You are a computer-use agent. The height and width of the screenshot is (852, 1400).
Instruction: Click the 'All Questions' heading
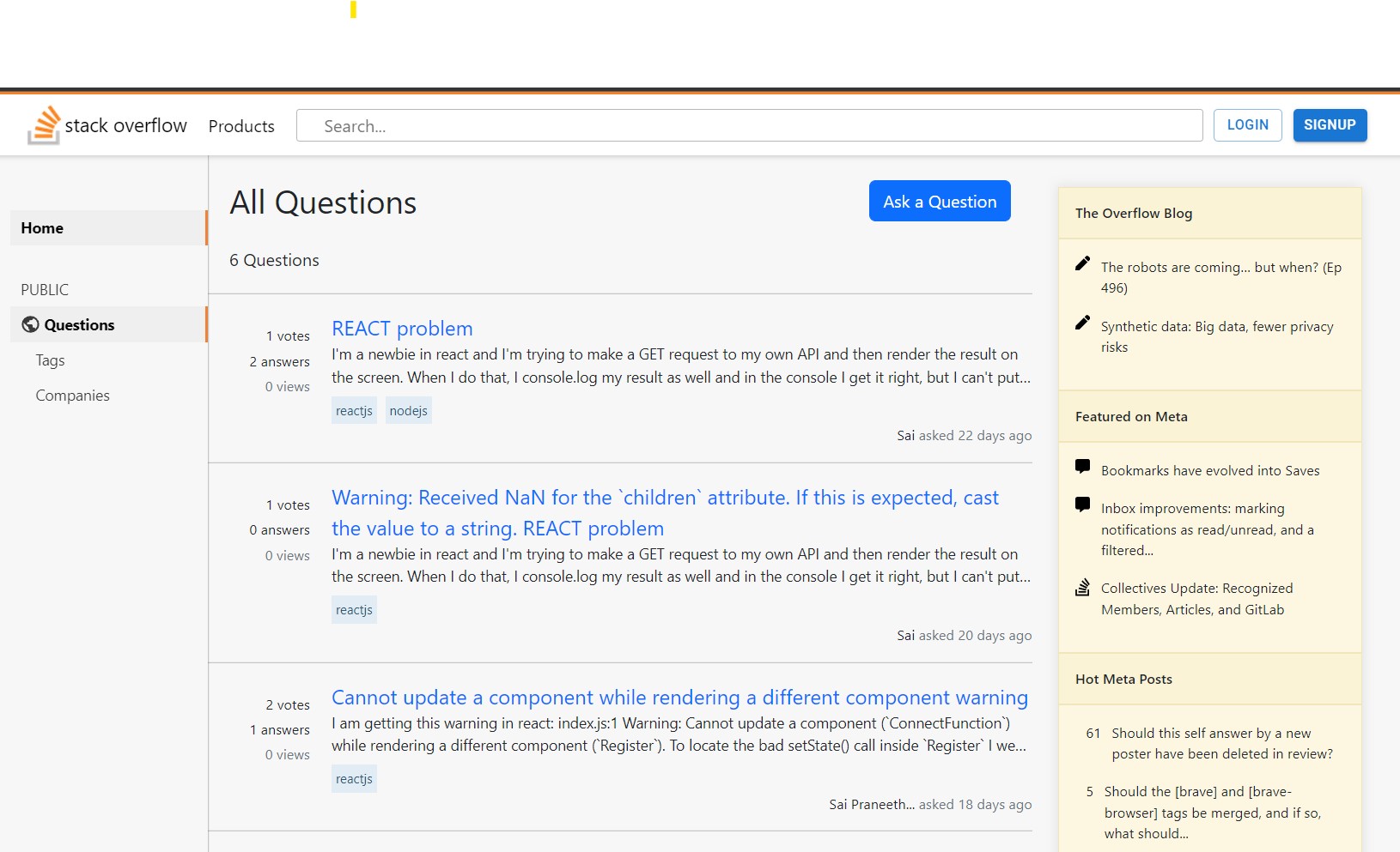pyautogui.click(x=323, y=202)
